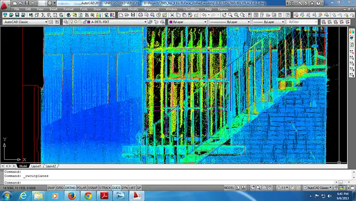Open Chrome from the taskbar
This screenshot has width=356, height=201.
[88, 196]
